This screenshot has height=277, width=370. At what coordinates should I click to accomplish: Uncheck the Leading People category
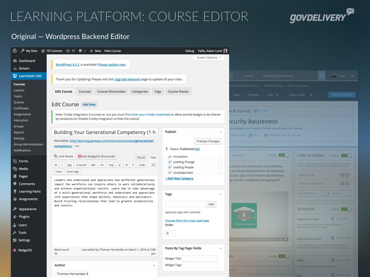(170, 167)
